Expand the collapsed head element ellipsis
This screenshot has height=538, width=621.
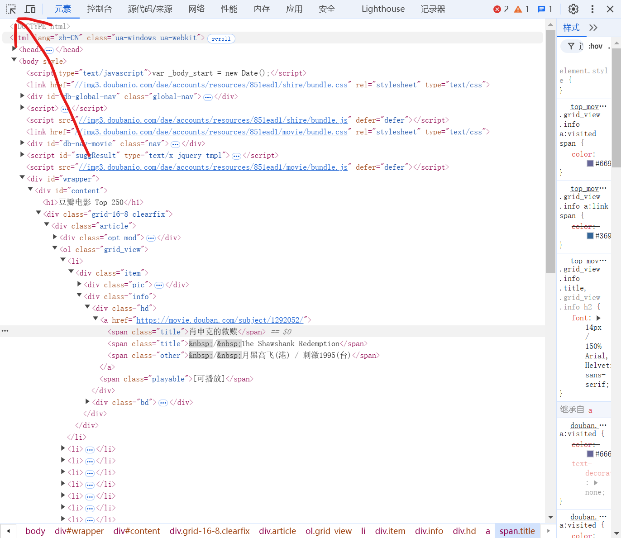(49, 50)
